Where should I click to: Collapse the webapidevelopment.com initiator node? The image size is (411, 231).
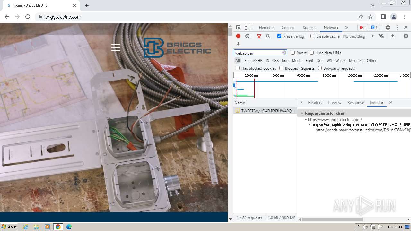click(x=310, y=124)
